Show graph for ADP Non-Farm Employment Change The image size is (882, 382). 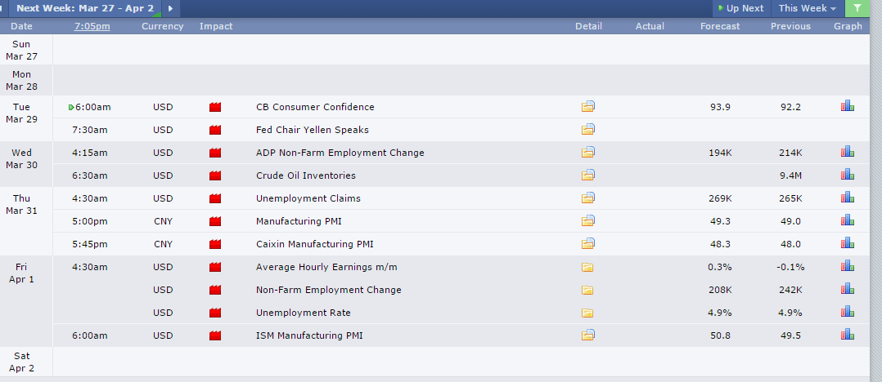[848, 153]
